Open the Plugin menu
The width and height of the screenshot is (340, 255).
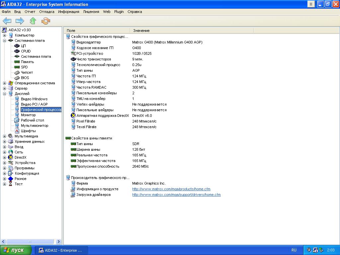pos(119,12)
